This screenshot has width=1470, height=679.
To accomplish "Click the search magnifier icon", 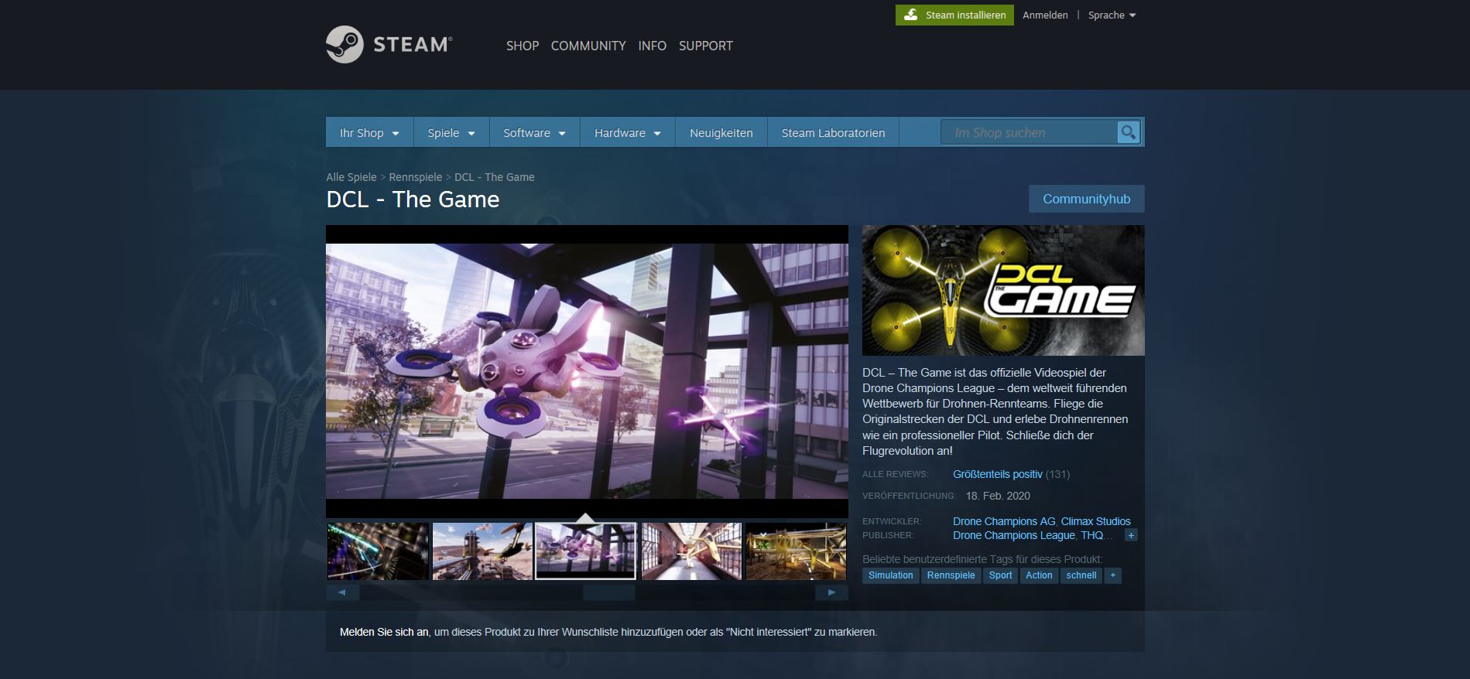I will coord(1129,132).
